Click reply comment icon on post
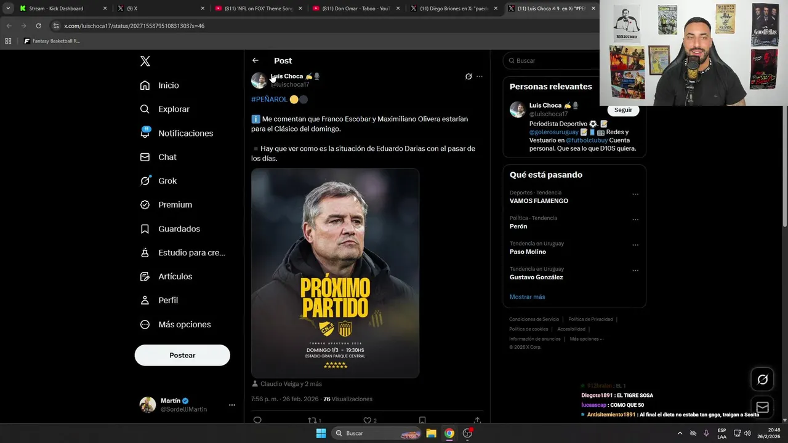This screenshot has height=443, width=788. pos(257,420)
